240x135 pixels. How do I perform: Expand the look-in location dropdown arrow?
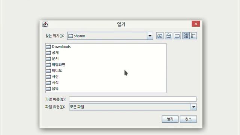pyautogui.click(x=150, y=36)
